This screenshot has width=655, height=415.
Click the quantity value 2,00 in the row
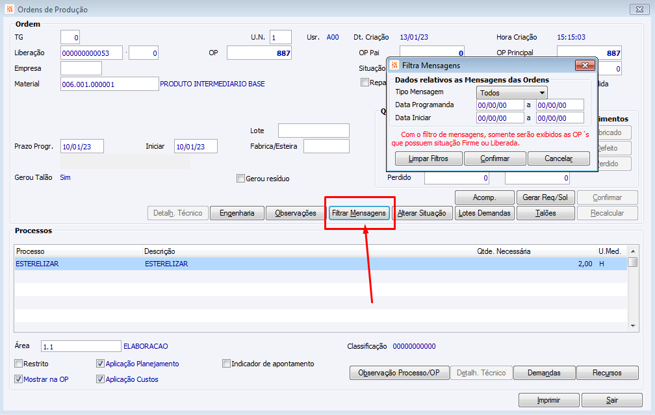tap(585, 264)
